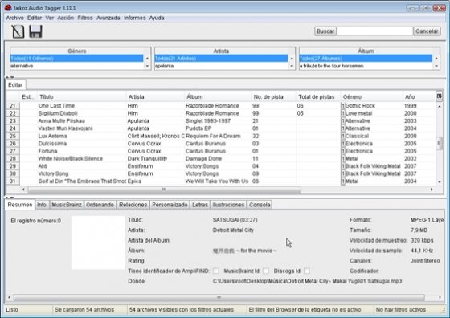Open the Editar menu
The width and height of the screenshot is (450, 318).
[x=35, y=18]
